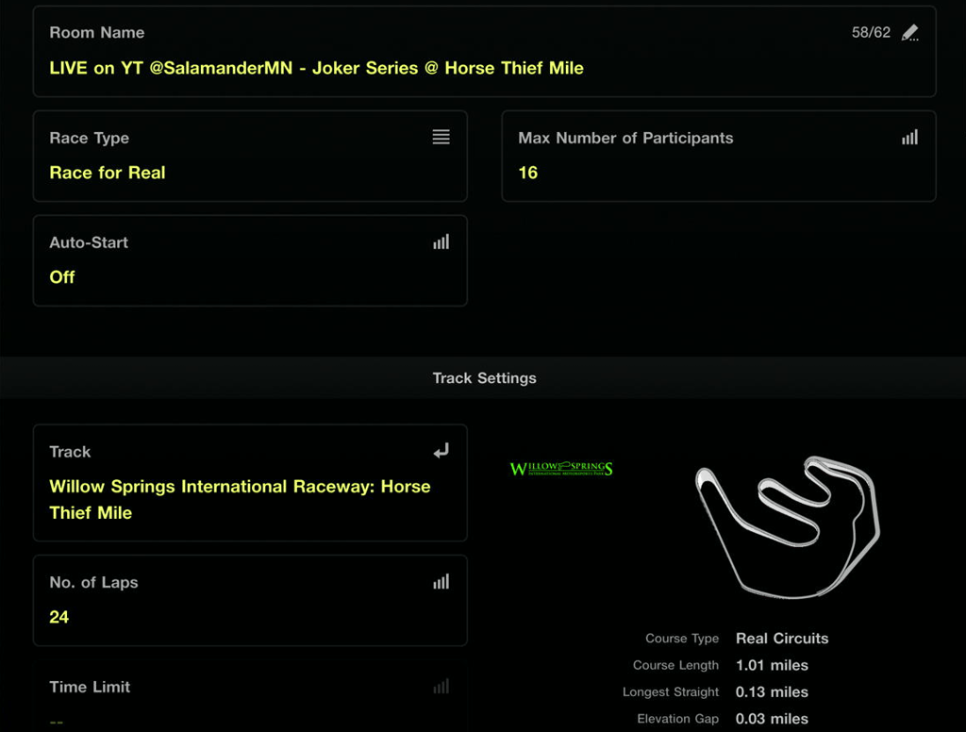The width and height of the screenshot is (966, 732).
Task: Open the Race Type setting
Action: point(250,156)
